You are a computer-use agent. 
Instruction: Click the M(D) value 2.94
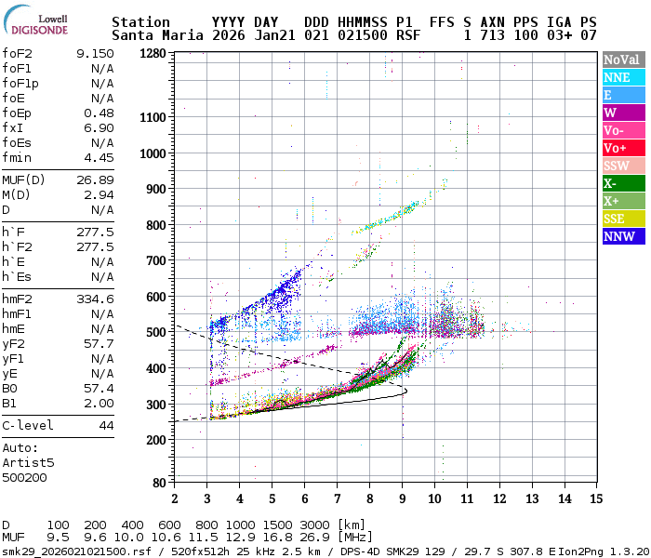coord(99,194)
